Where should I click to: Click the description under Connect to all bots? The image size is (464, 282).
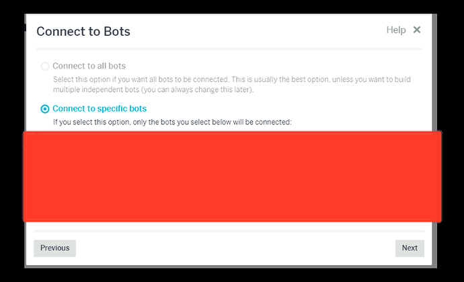coord(232,84)
